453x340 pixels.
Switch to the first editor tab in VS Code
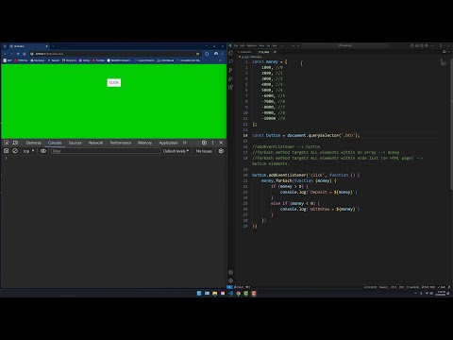tap(245, 52)
